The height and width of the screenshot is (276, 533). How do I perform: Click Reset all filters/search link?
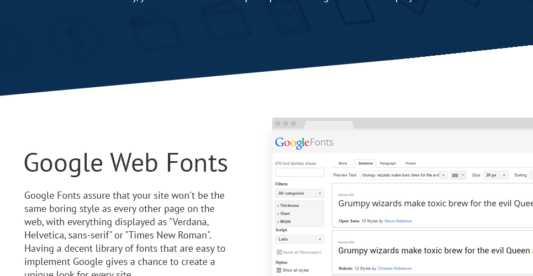pyautogui.click(x=302, y=252)
